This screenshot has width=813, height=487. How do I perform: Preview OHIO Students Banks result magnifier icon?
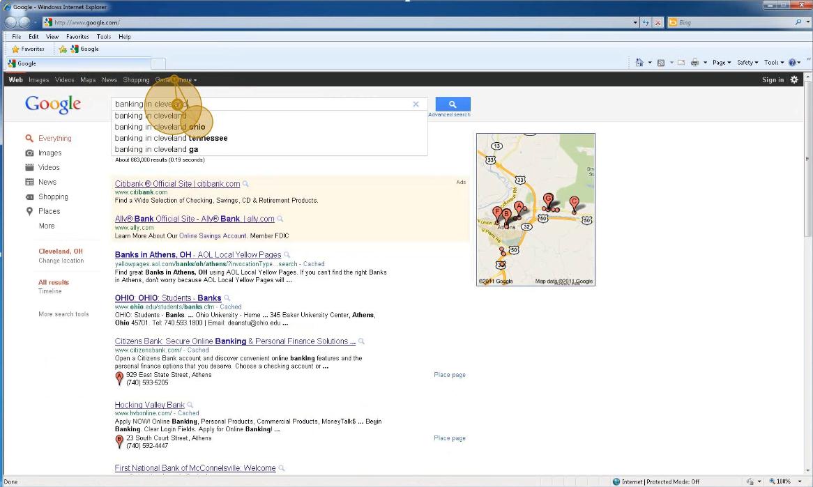coord(227,298)
